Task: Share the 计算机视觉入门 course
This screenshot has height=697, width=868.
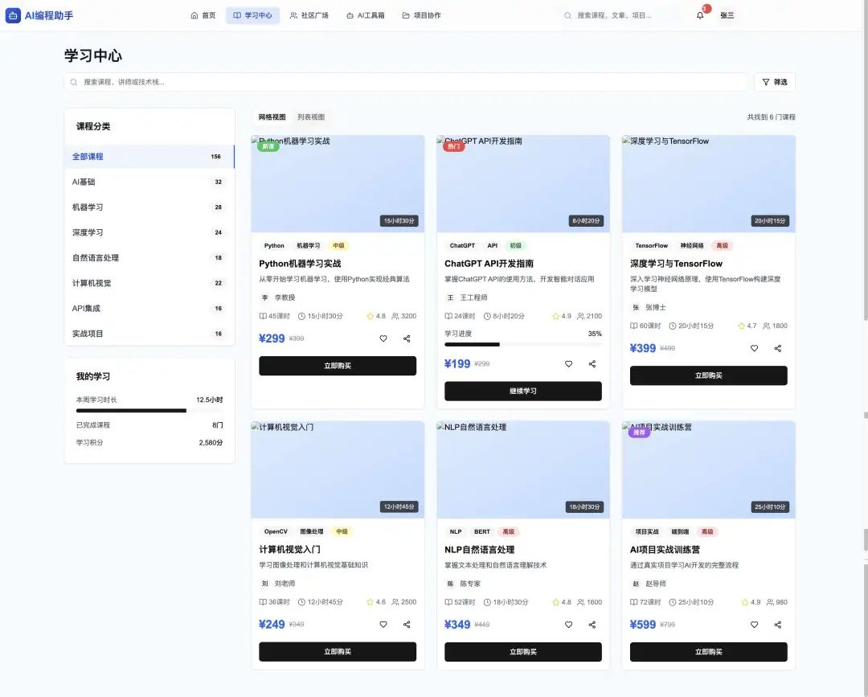Action: tap(407, 625)
